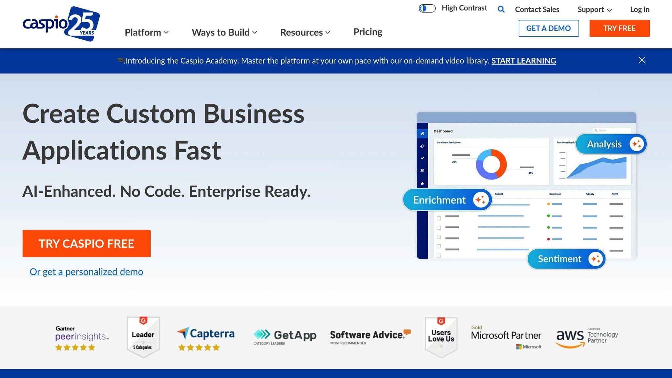Image resolution: width=672 pixels, height=378 pixels.
Task: Dismiss the Caspio Academy banner
Action: (642, 60)
